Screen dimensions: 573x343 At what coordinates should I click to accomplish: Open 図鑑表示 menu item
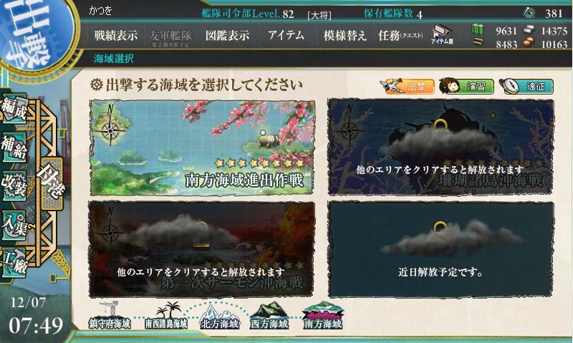tap(227, 35)
